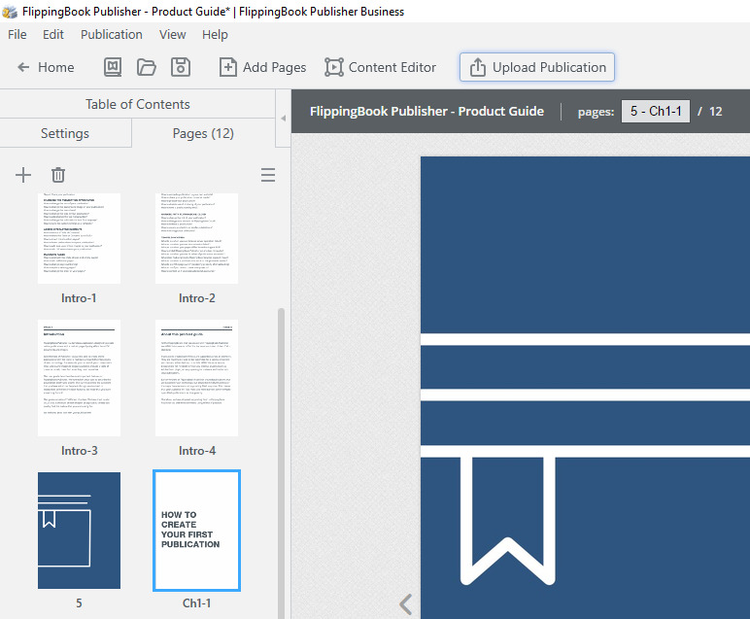750x619 pixels.
Task: Click the Intro-2 label text
Action: tap(196, 298)
